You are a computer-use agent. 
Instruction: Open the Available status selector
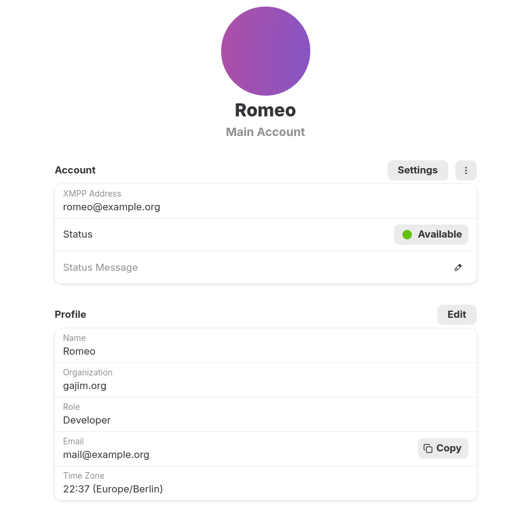[431, 234]
